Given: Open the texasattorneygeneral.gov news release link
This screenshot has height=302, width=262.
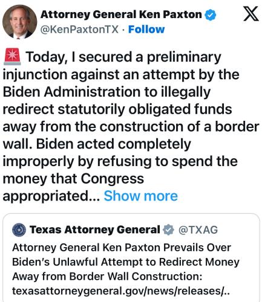Looking at the screenshot, I should (x=120, y=291).
